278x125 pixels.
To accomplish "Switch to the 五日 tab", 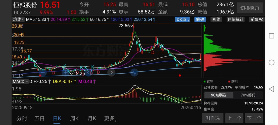I will click(x=39, y=118).
